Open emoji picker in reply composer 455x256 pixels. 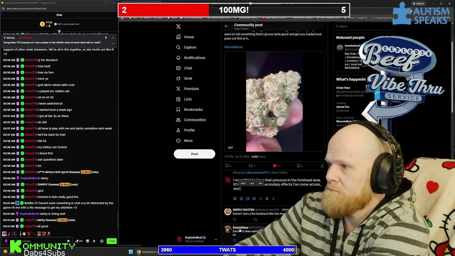254,199
